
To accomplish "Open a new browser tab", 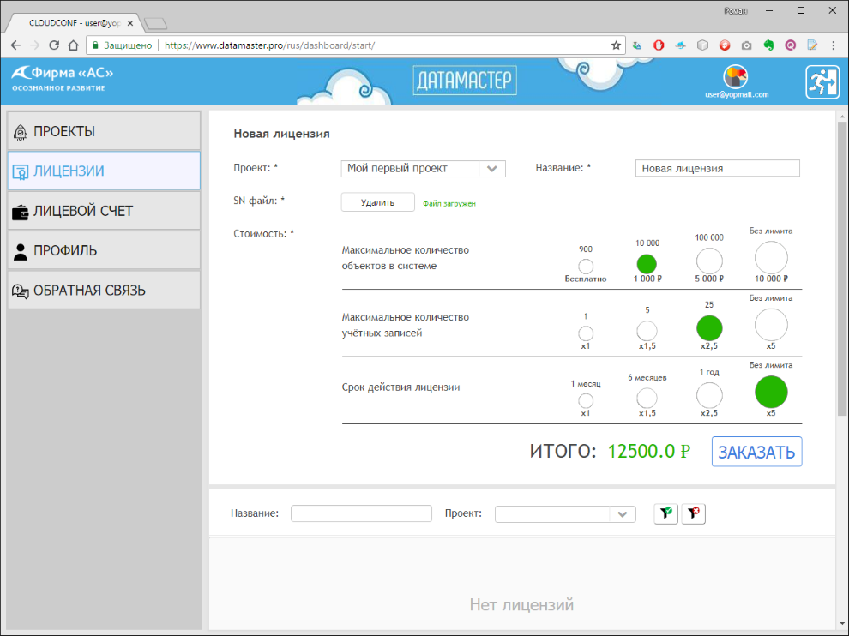I will (156, 24).
